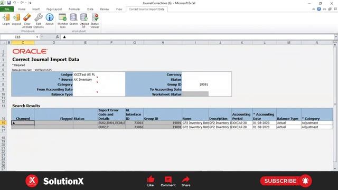Click the empty Category search field

(x=99, y=84)
